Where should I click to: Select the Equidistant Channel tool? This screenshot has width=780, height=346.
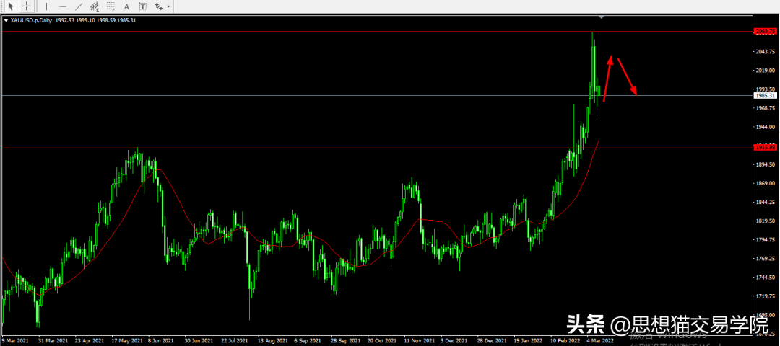point(95,6)
